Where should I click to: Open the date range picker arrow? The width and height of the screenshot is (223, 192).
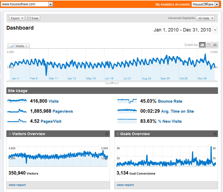click(x=215, y=30)
